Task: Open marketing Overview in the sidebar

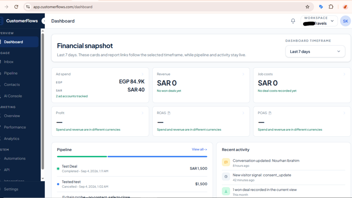Action: pos(12,116)
